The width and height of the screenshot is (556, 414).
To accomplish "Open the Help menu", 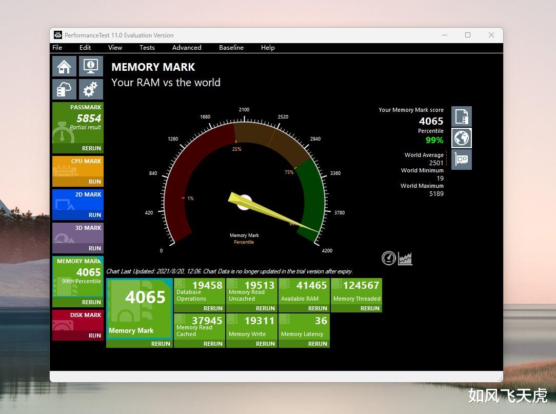I will 268,48.
